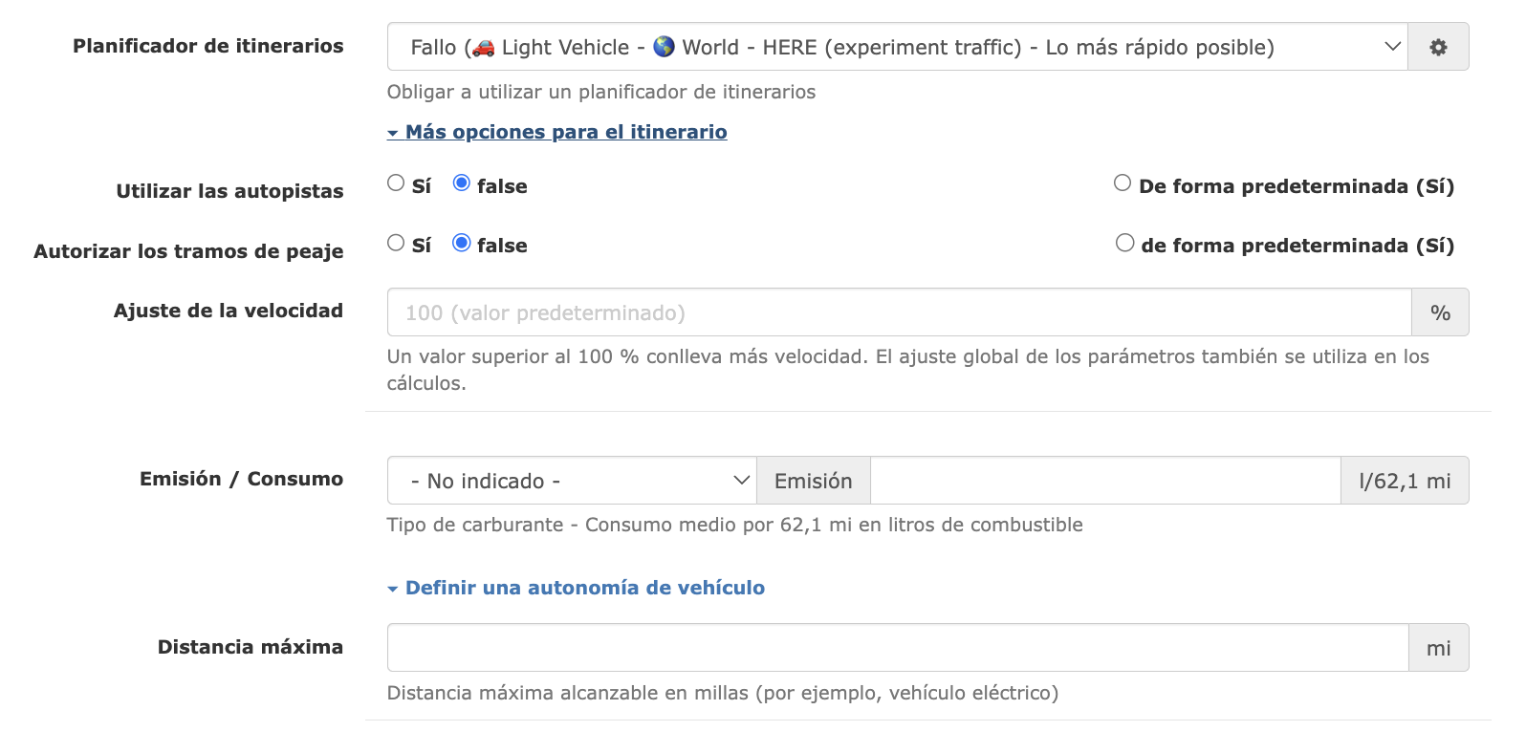Viewport: 1526px width, 753px height.
Task: Click the mi unit addon for Distancia máxima
Action: (1439, 648)
